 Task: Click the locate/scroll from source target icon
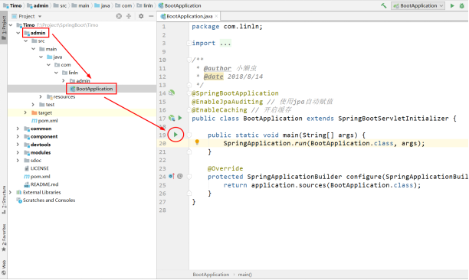(119, 16)
